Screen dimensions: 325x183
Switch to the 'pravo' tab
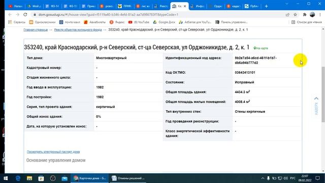(x=107, y=6)
